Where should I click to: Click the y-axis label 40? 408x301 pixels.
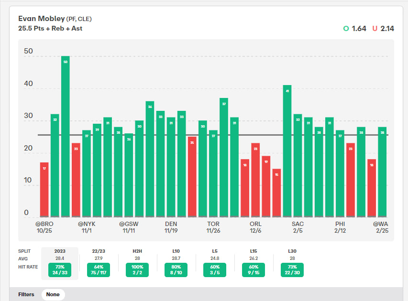[28, 84]
